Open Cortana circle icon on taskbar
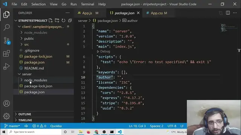Image resolution: width=241 pixels, height=135 pixels. (x=65, y=132)
